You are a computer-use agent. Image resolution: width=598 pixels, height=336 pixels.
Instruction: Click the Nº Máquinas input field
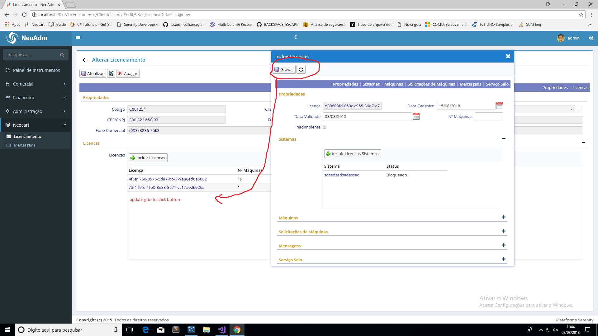point(489,116)
